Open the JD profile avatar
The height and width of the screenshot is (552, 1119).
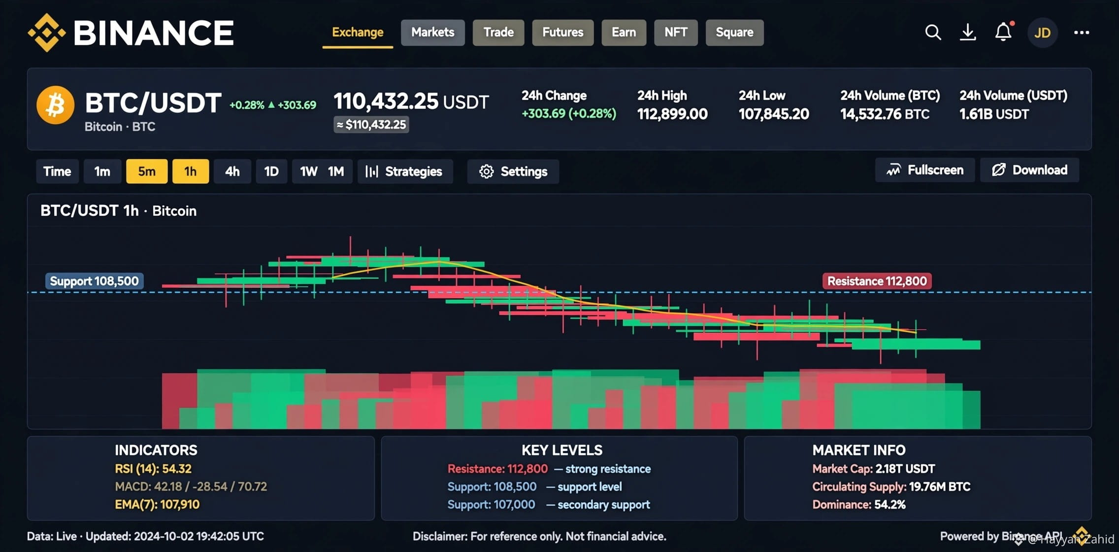[1042, 33]
